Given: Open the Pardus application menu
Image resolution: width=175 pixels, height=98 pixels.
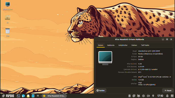Looking at the screenshot, I should click(8, 96).
